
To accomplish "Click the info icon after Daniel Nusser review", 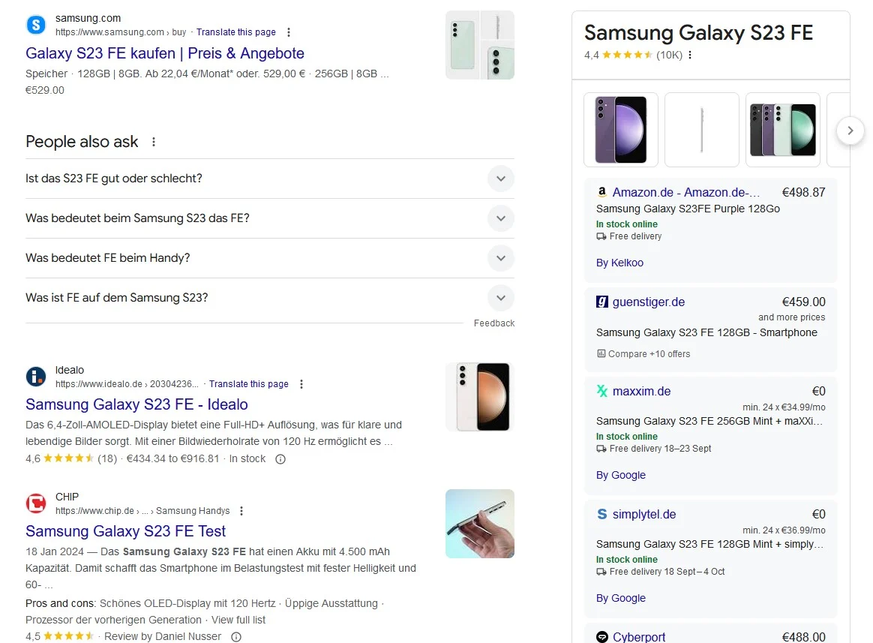I will click(x=236, y=636).
